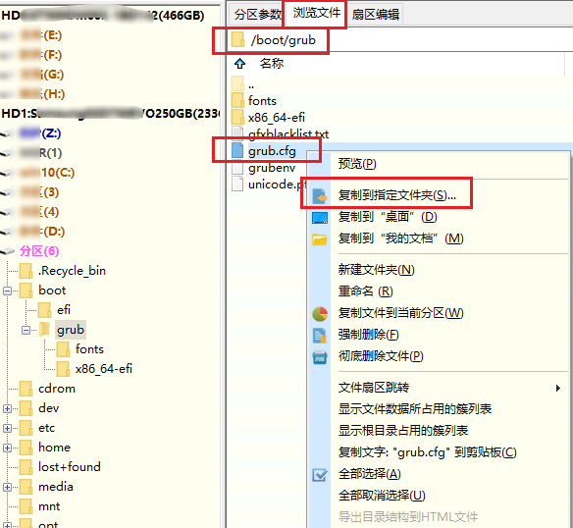573x528 pixels.
Task: Open the '..' parent folder entry
Action: (251, 84)
